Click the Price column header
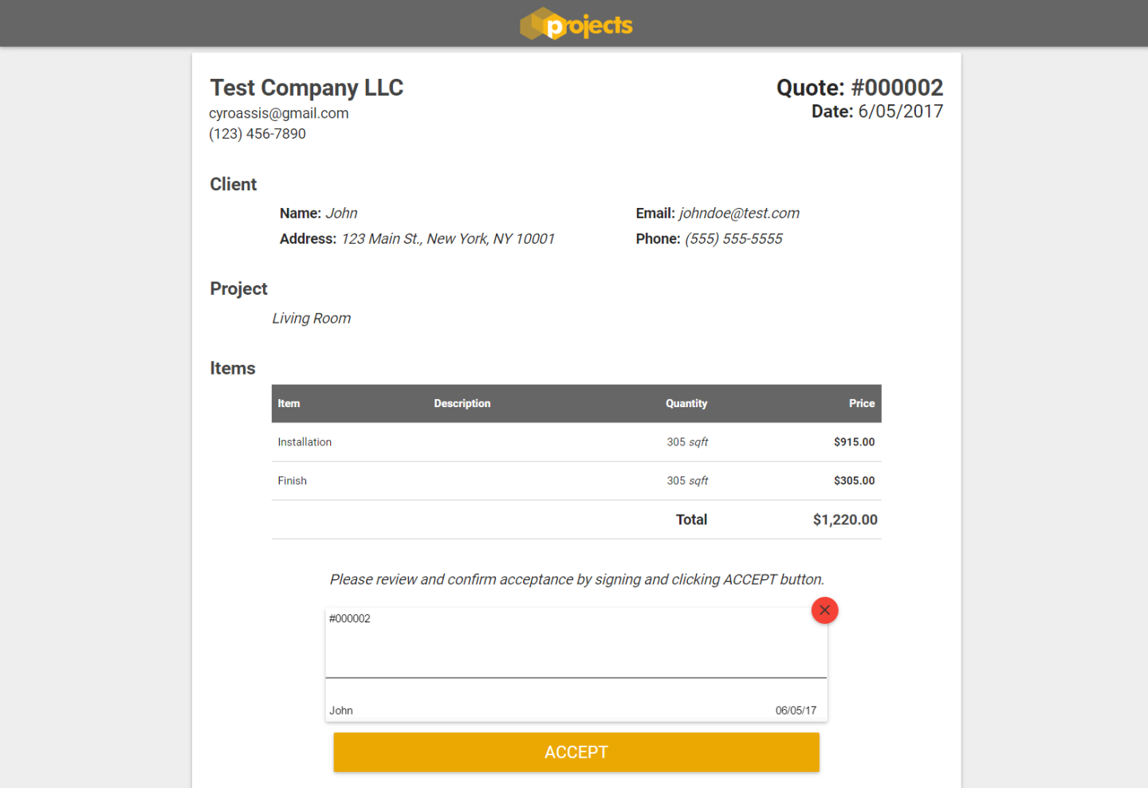Viewport: 1148px width, 788px height. point(862,403)
